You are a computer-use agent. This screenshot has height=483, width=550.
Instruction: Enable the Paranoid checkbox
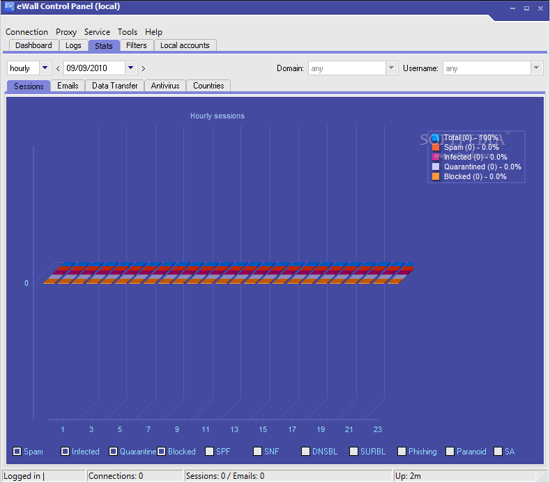point(450,451)
